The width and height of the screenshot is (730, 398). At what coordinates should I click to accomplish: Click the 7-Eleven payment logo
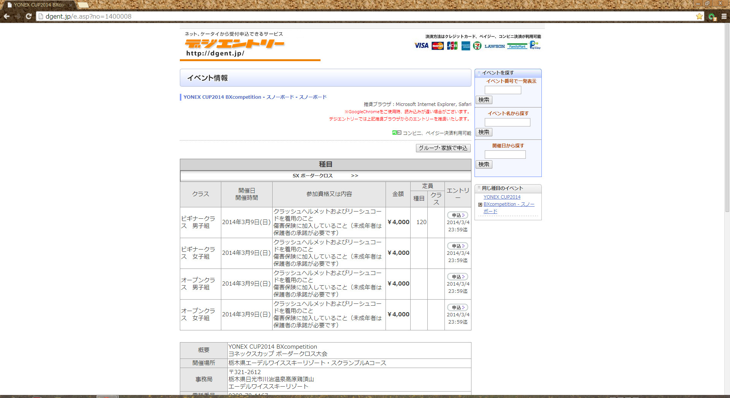point(477,46)
